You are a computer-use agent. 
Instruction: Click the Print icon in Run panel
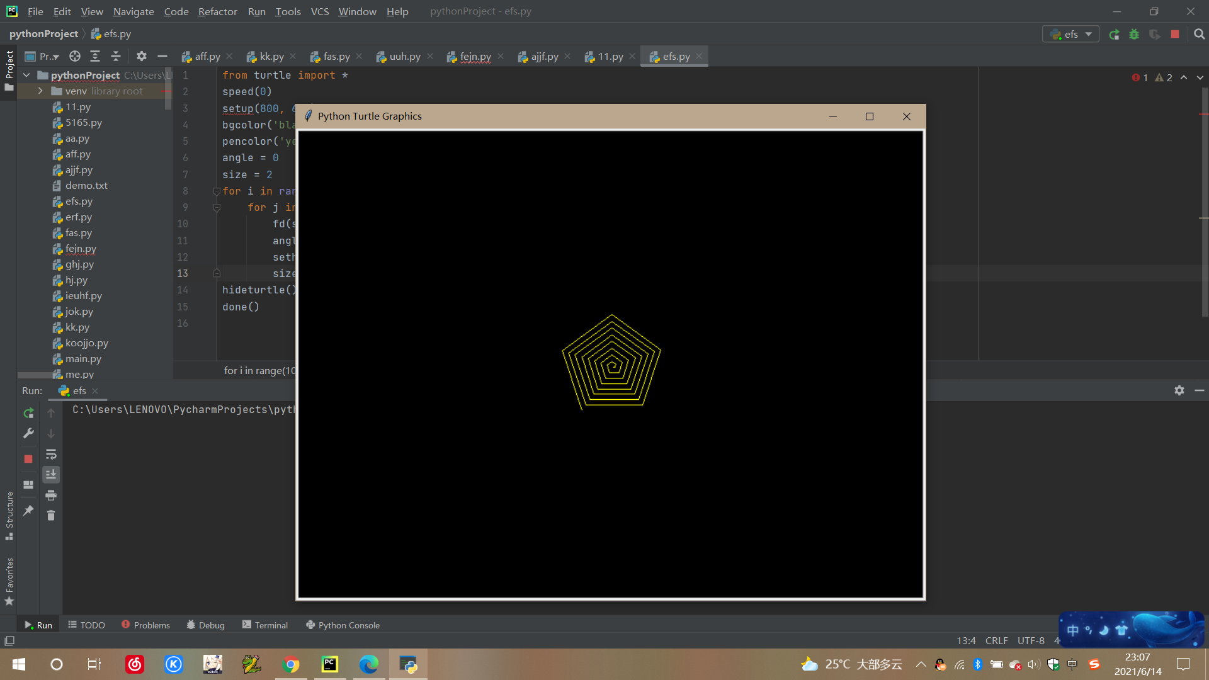coord(51,495)
